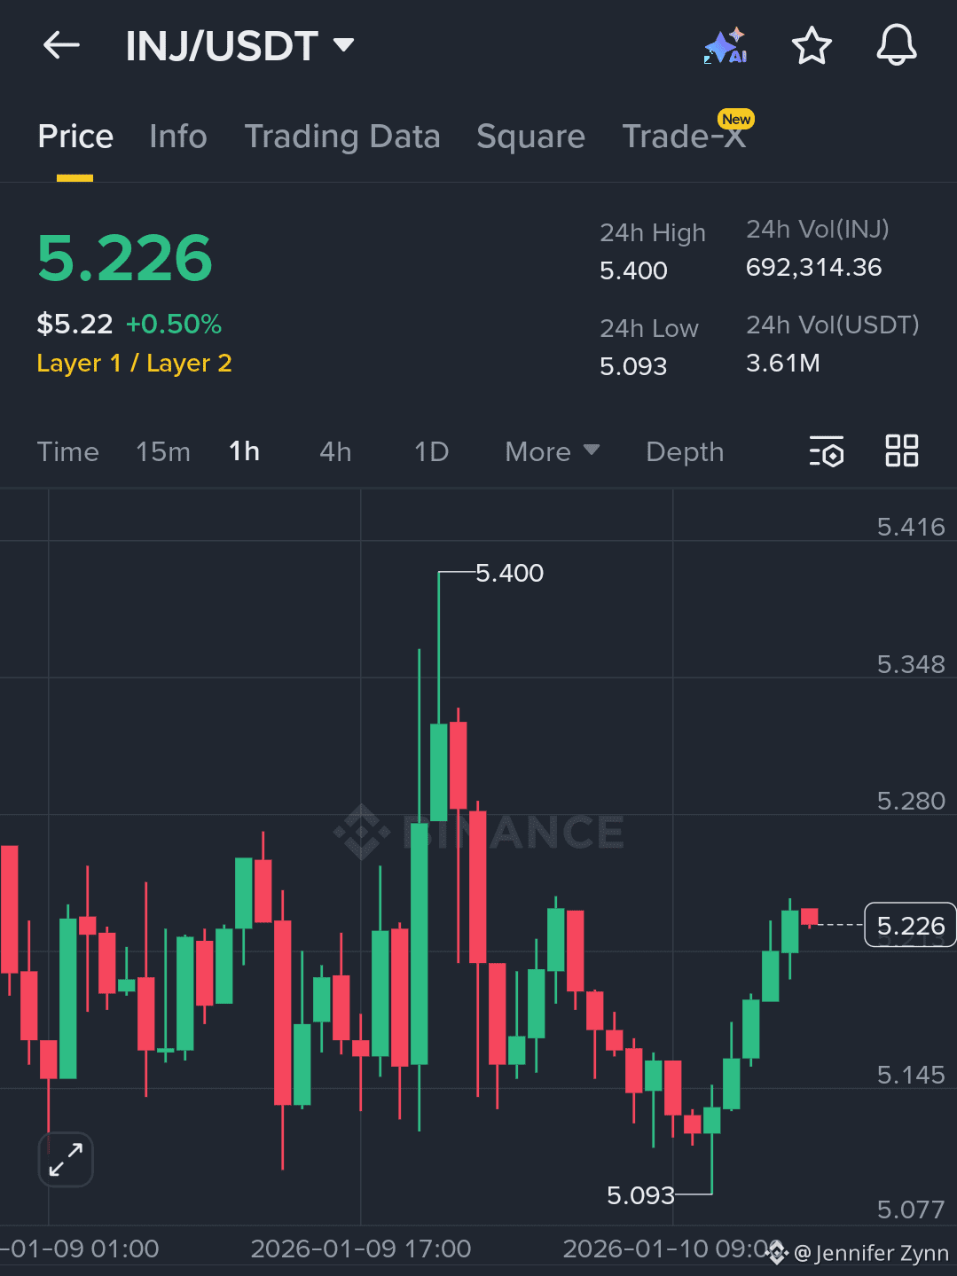Open the Trade-X dropdown badge area
Image resolution: width=957 pixels, height=1276 pixels.
click(x=686, y=137)
